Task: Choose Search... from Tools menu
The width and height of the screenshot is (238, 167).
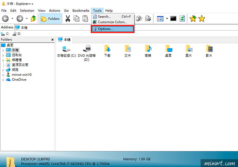Action: tap(113, 16)
